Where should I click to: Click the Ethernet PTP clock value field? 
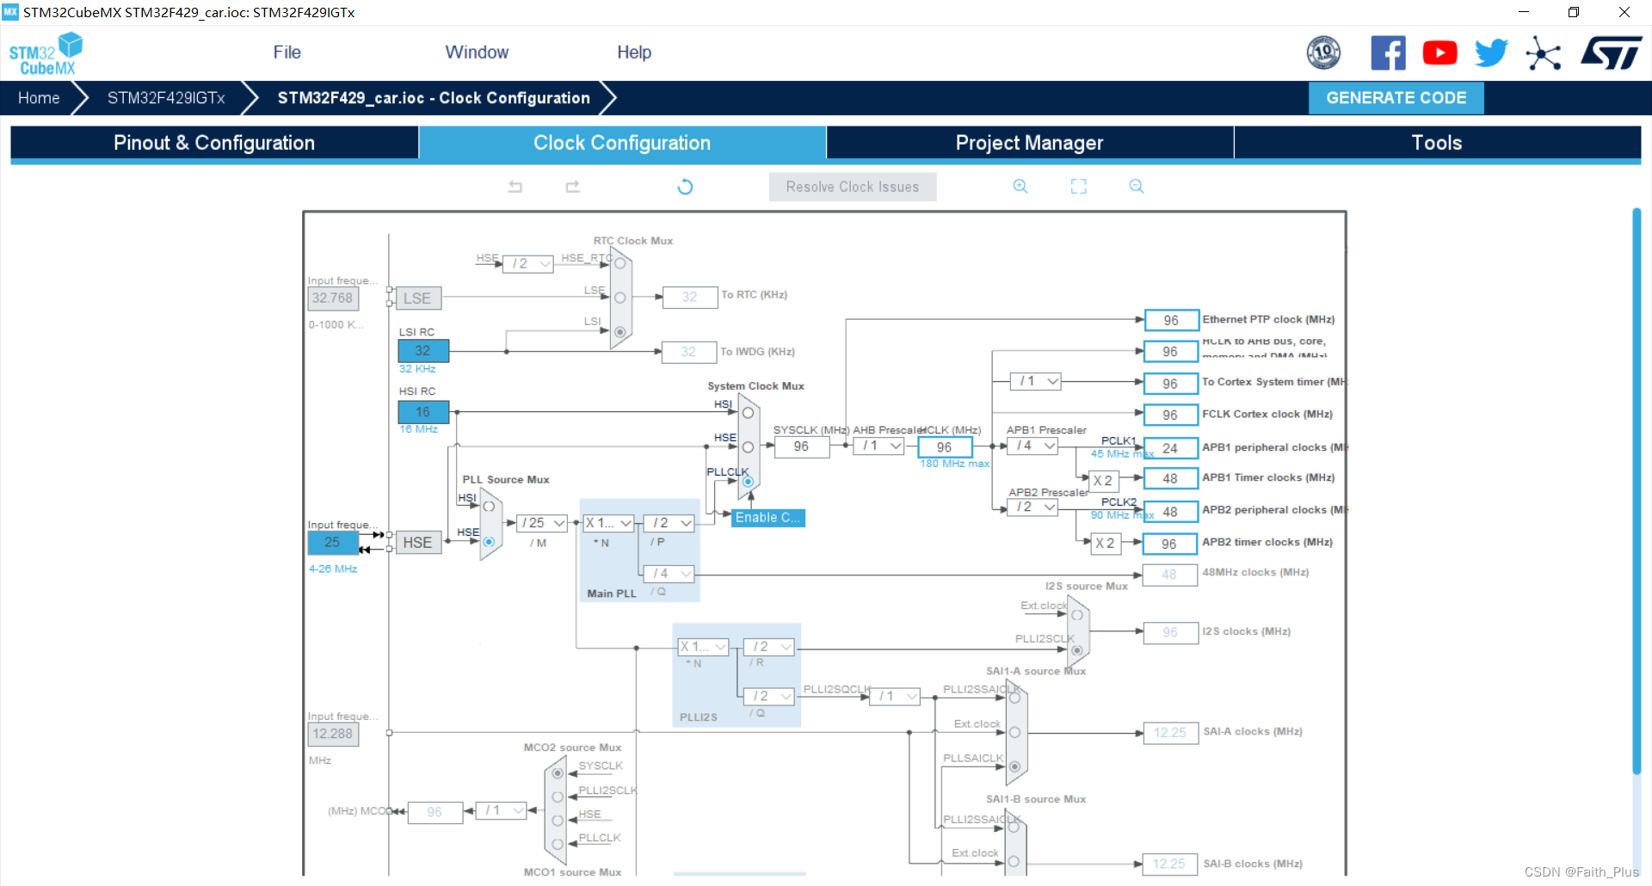click(x=1171, y=321)
